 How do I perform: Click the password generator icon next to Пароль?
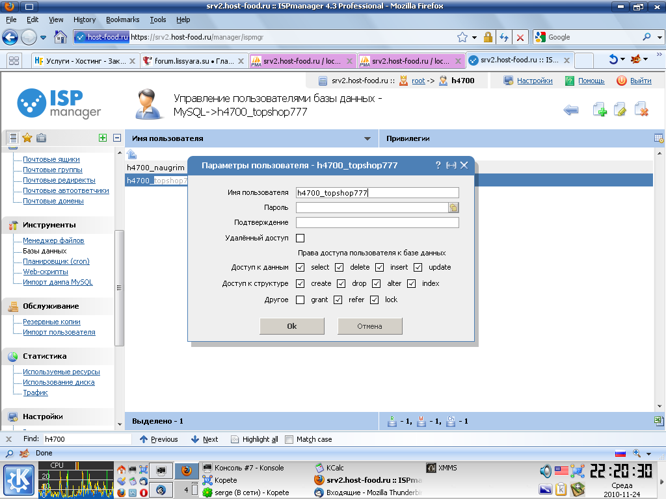(x=453, y=207)
